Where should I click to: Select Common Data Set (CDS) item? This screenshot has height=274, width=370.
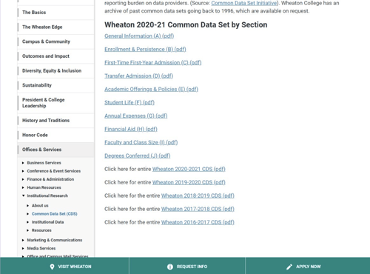pyautogui.click(x=55, y=214)
